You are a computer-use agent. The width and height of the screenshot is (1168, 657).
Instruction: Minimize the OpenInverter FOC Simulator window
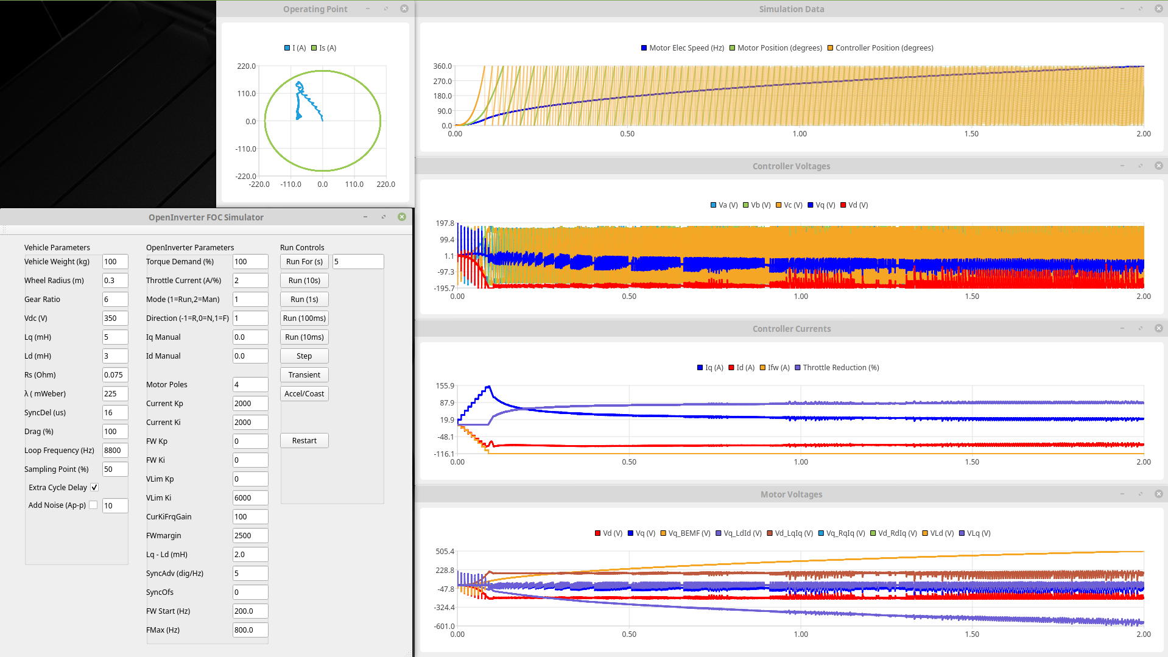tap(365, 217)
